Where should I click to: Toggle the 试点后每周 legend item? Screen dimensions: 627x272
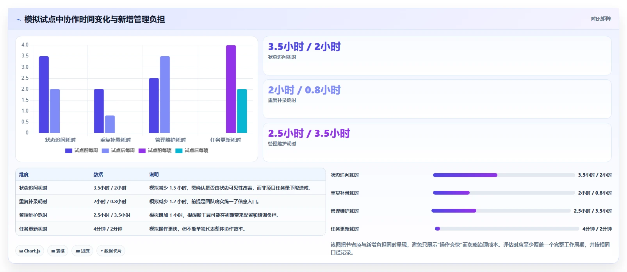coord(118,150)
